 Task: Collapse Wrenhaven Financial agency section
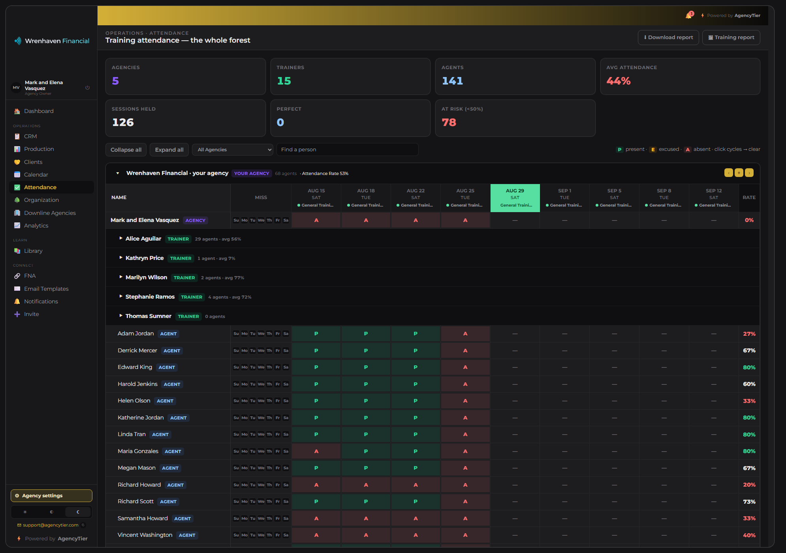tap(118, 173)
